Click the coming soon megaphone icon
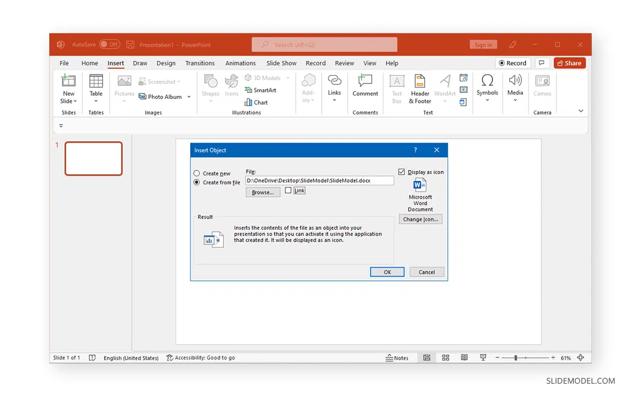 coord(513,45)
